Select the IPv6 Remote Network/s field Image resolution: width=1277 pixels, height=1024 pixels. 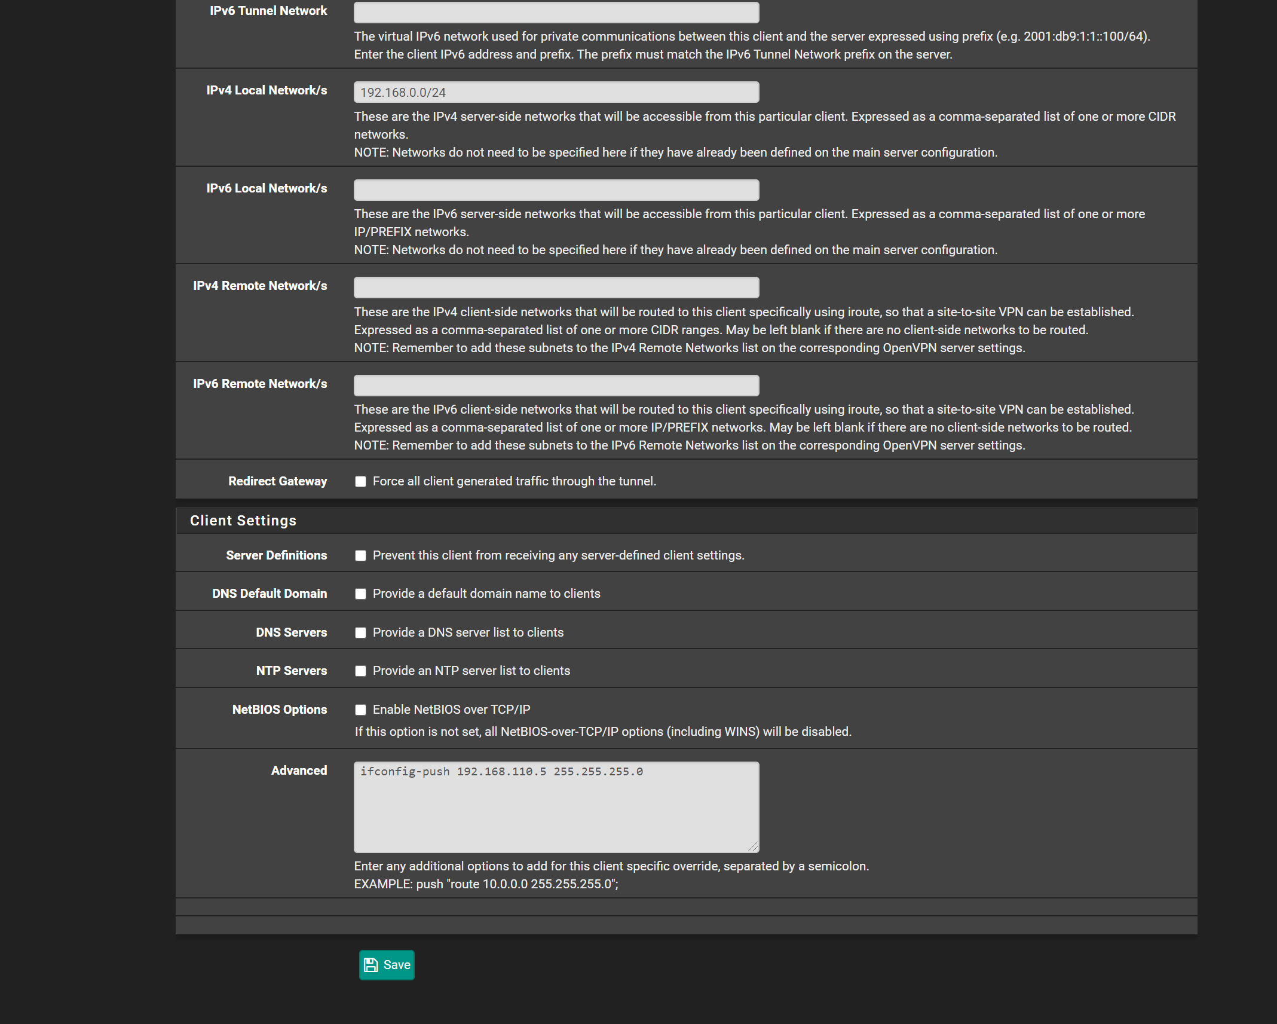(x=556, y=386)
